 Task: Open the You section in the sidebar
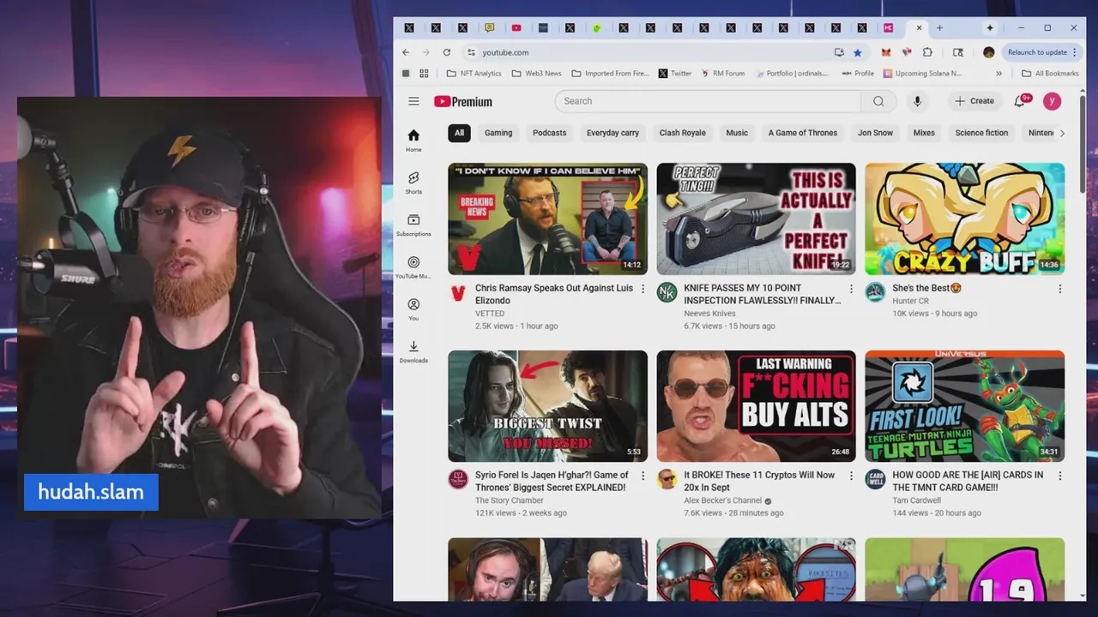(x=413, y=309)
